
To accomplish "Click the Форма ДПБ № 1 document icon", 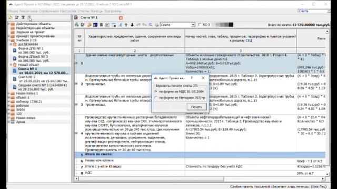I will (14, 50).
